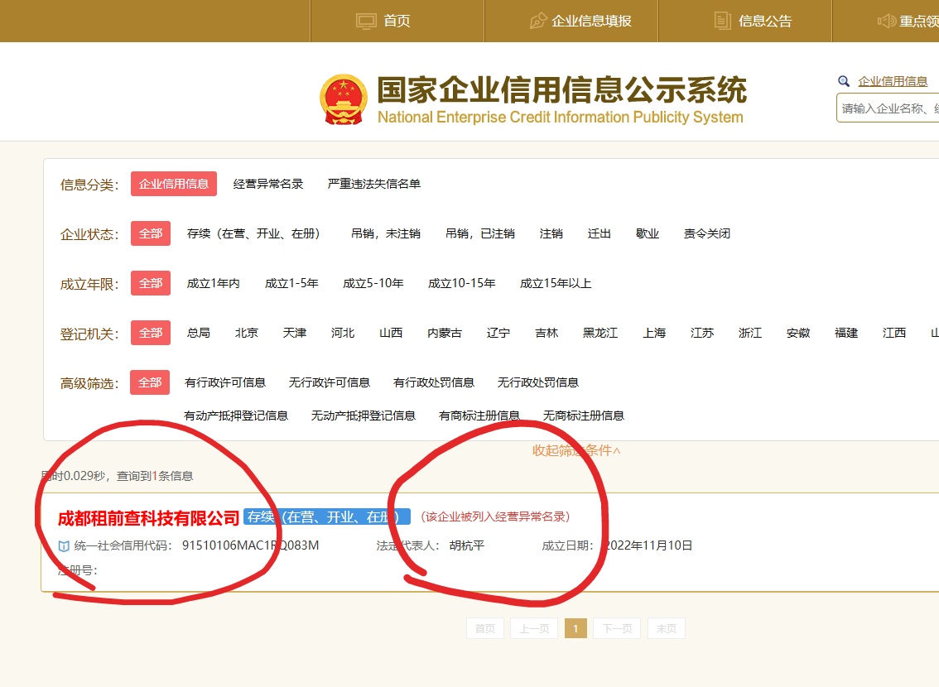This screenshot has height=687, width=939.
Task: Click the document icon beside 信息公告
Action: point(723,21)
